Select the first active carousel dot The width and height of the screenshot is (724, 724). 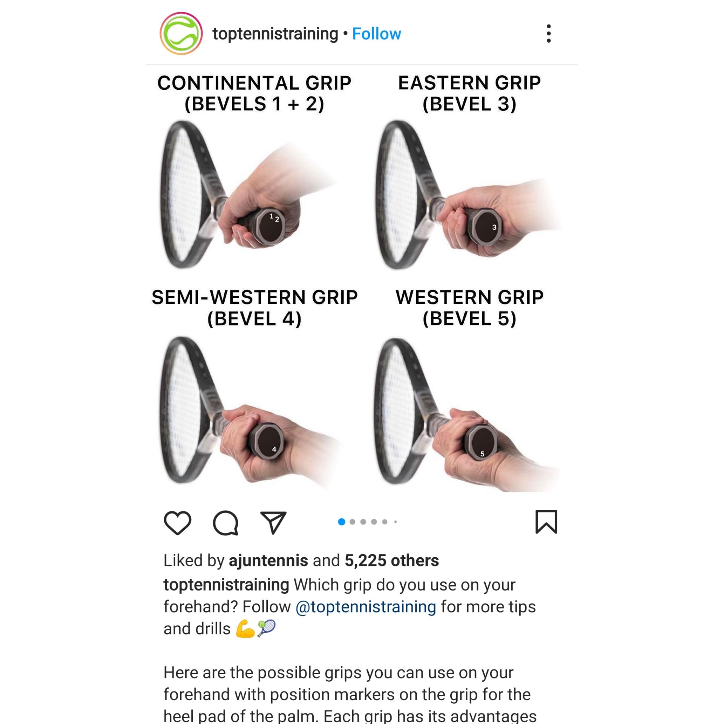(x=342, y=522)
